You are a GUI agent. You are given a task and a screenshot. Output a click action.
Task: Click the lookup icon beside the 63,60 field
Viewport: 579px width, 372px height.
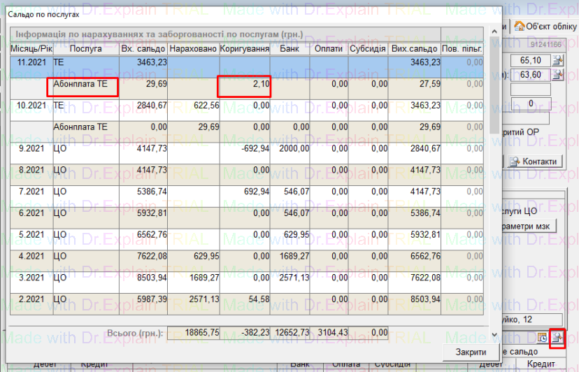[x=557, y=75]
